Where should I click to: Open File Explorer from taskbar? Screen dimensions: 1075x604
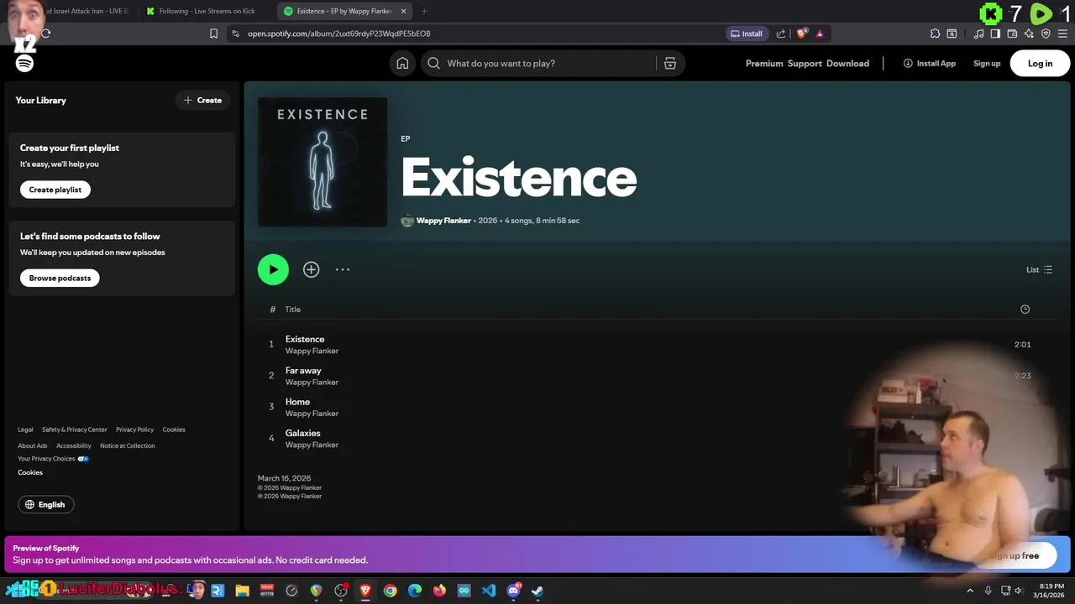[243, 591]
